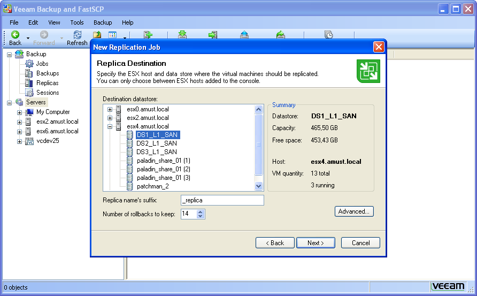The image size is (477, 296).
Task: Expand esx2.amust.local in the sidebar tree
Action: tap(19, 122)
